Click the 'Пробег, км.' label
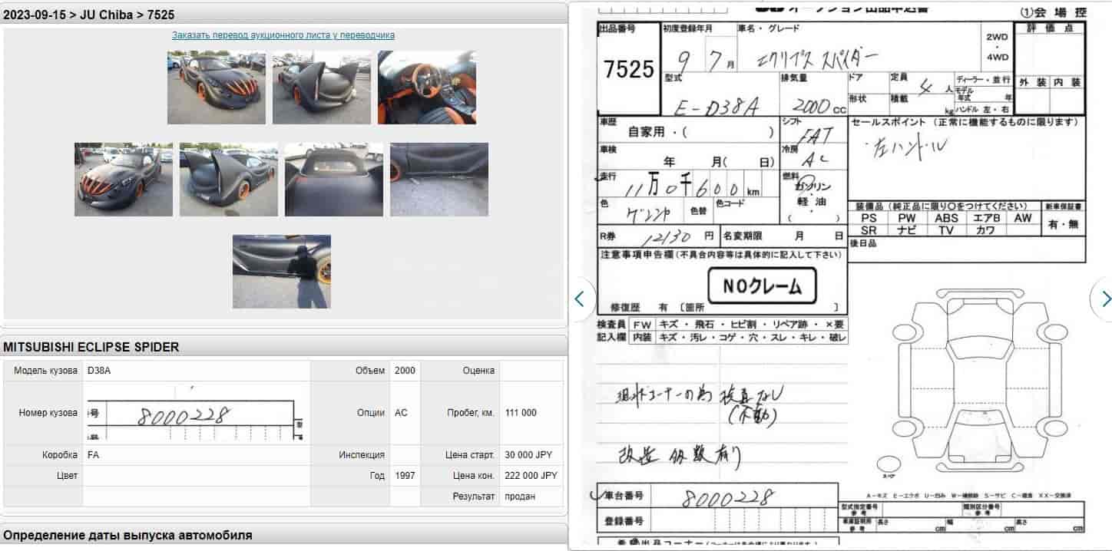1112x551 pixels. click(x=471, y=413)
